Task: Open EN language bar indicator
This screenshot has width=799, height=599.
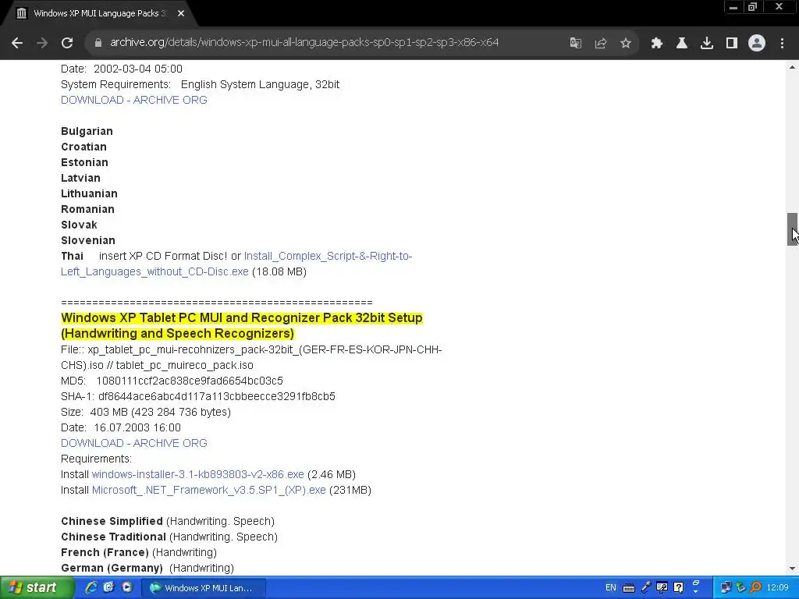Action: pos(611,588)
